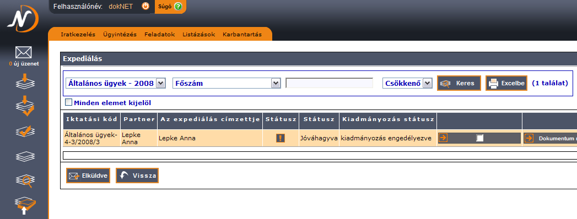Open the Csökkenő sort order dropdown
Viewport: 577px width, 219px height.
(407, 84)
